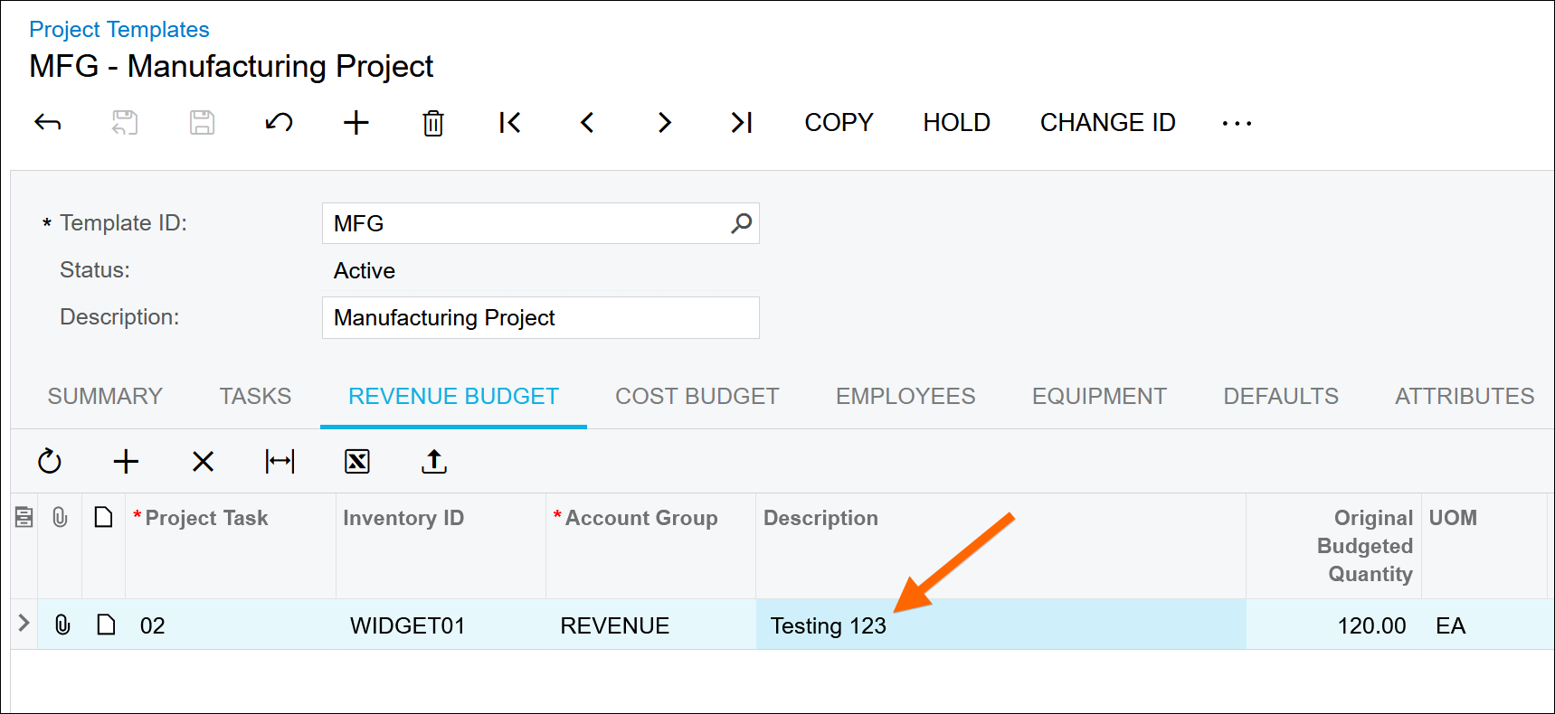Add a new template record with plus icon
The width and height of the screenshot is (1555, 714).
click(356, 123)
